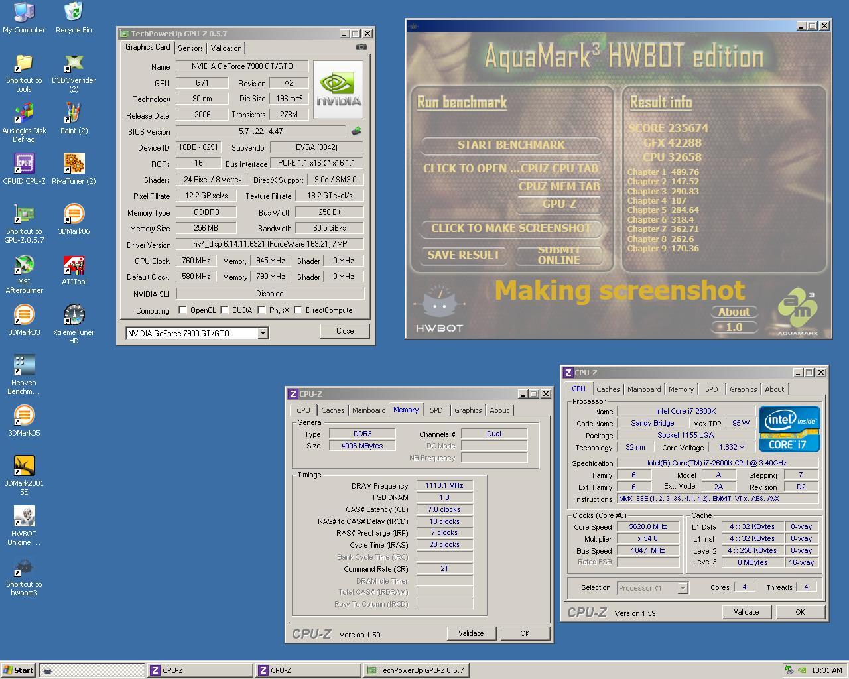
Task: Select Shortcut to GPU-Z.0.5.7 icon
Action: point(24,224)
